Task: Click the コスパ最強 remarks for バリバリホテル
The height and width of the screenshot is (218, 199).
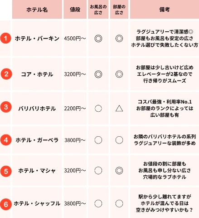Action: coord(165,109)
